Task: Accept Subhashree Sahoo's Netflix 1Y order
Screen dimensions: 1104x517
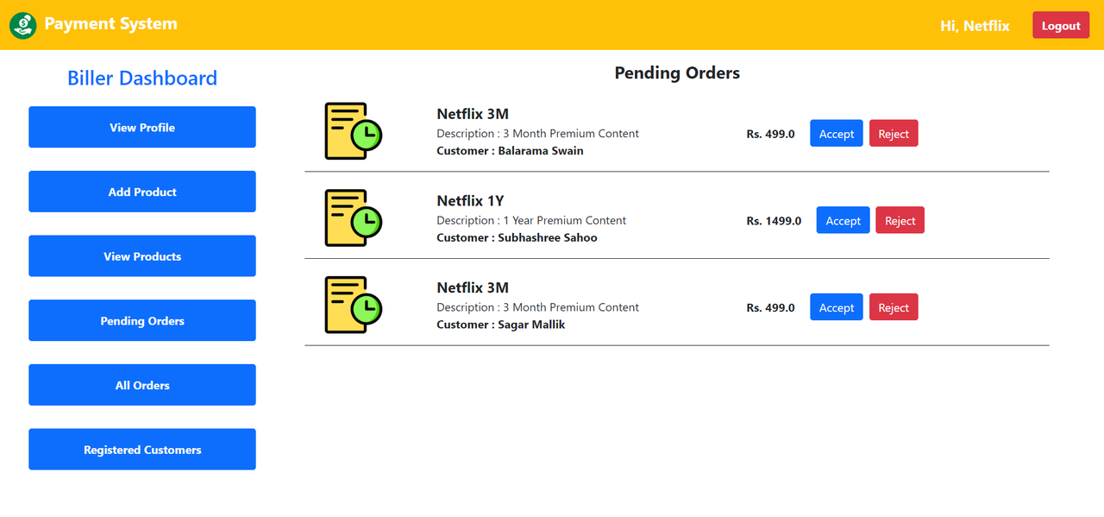Action: (x=843, y=220)
